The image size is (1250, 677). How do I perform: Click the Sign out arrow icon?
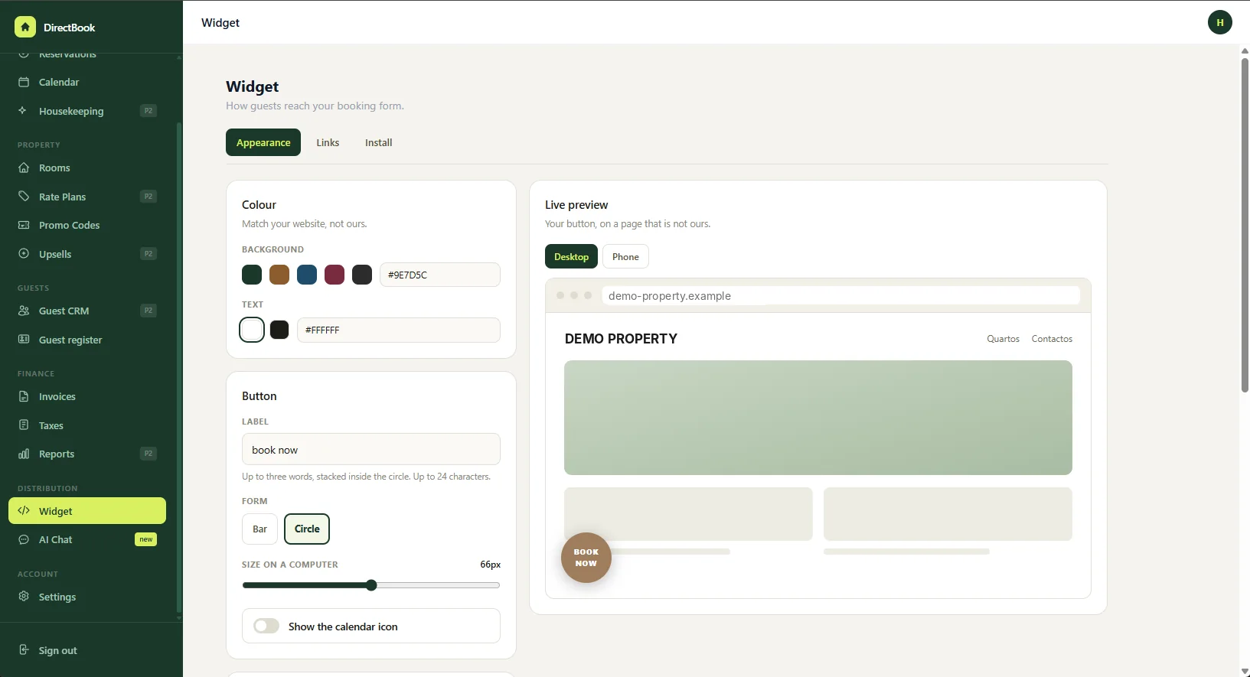[x=24, y=650]
